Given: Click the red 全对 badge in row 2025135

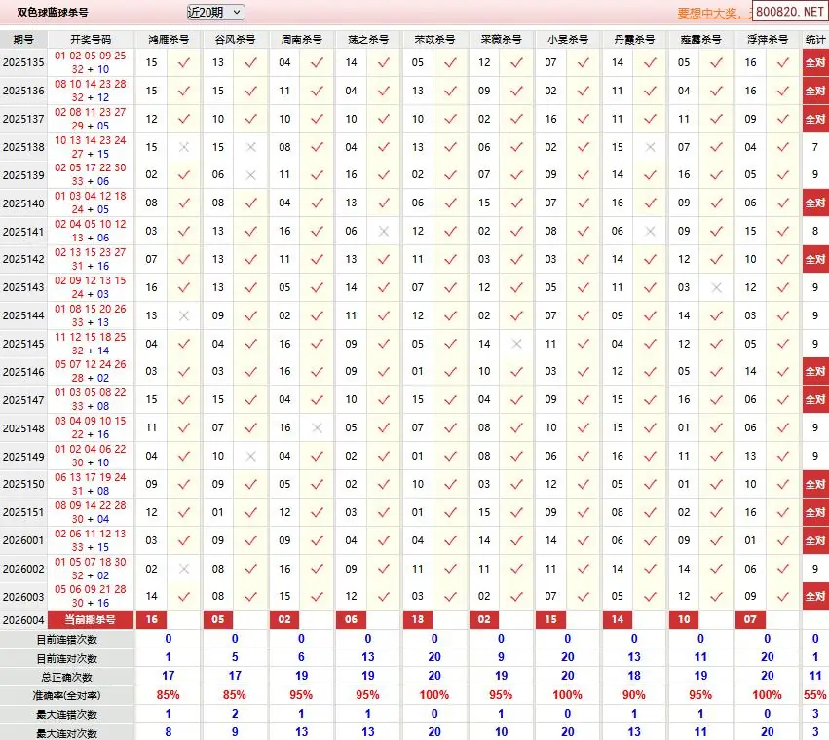Looking at the screenshot, I should point(814,62).
